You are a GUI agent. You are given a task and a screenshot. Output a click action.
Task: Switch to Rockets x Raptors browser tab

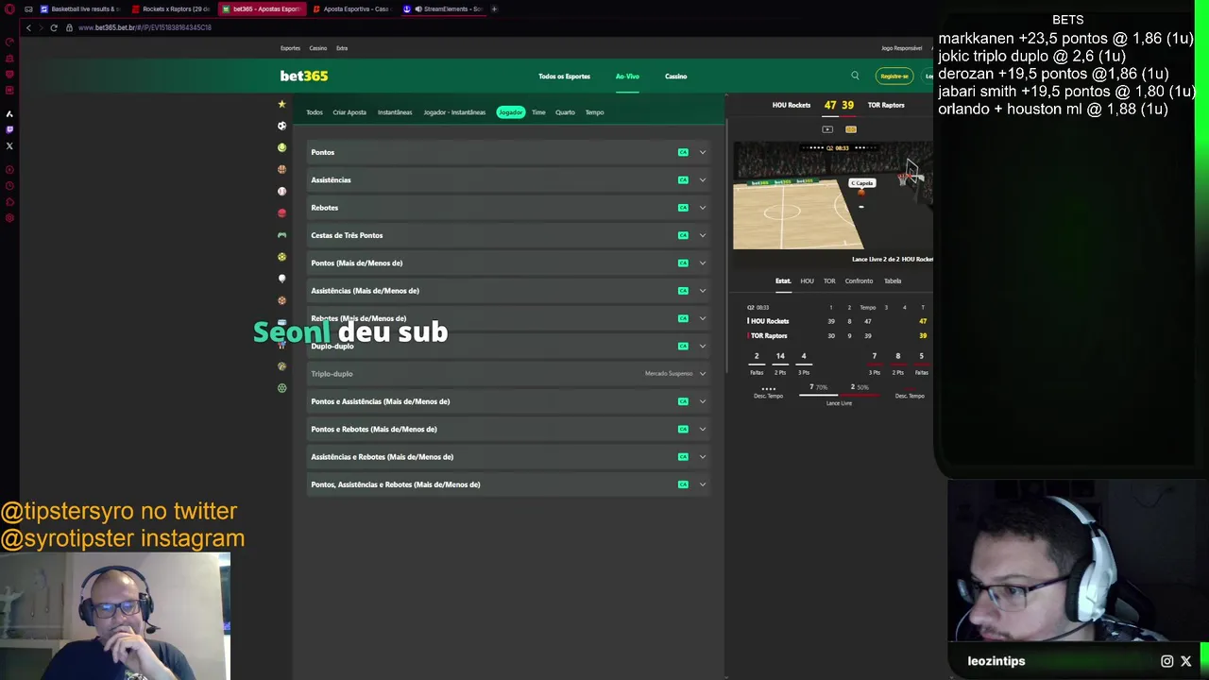171,8
